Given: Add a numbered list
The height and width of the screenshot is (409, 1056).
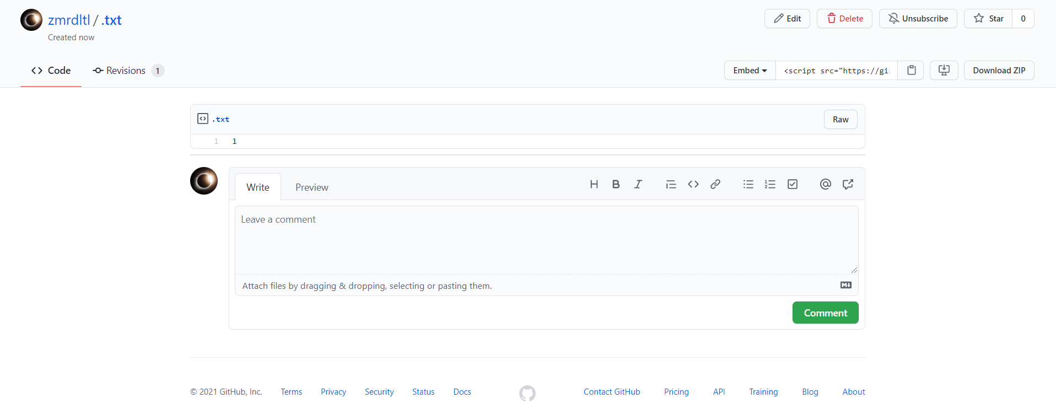Looking at the screenshot, I should (770, 184).
